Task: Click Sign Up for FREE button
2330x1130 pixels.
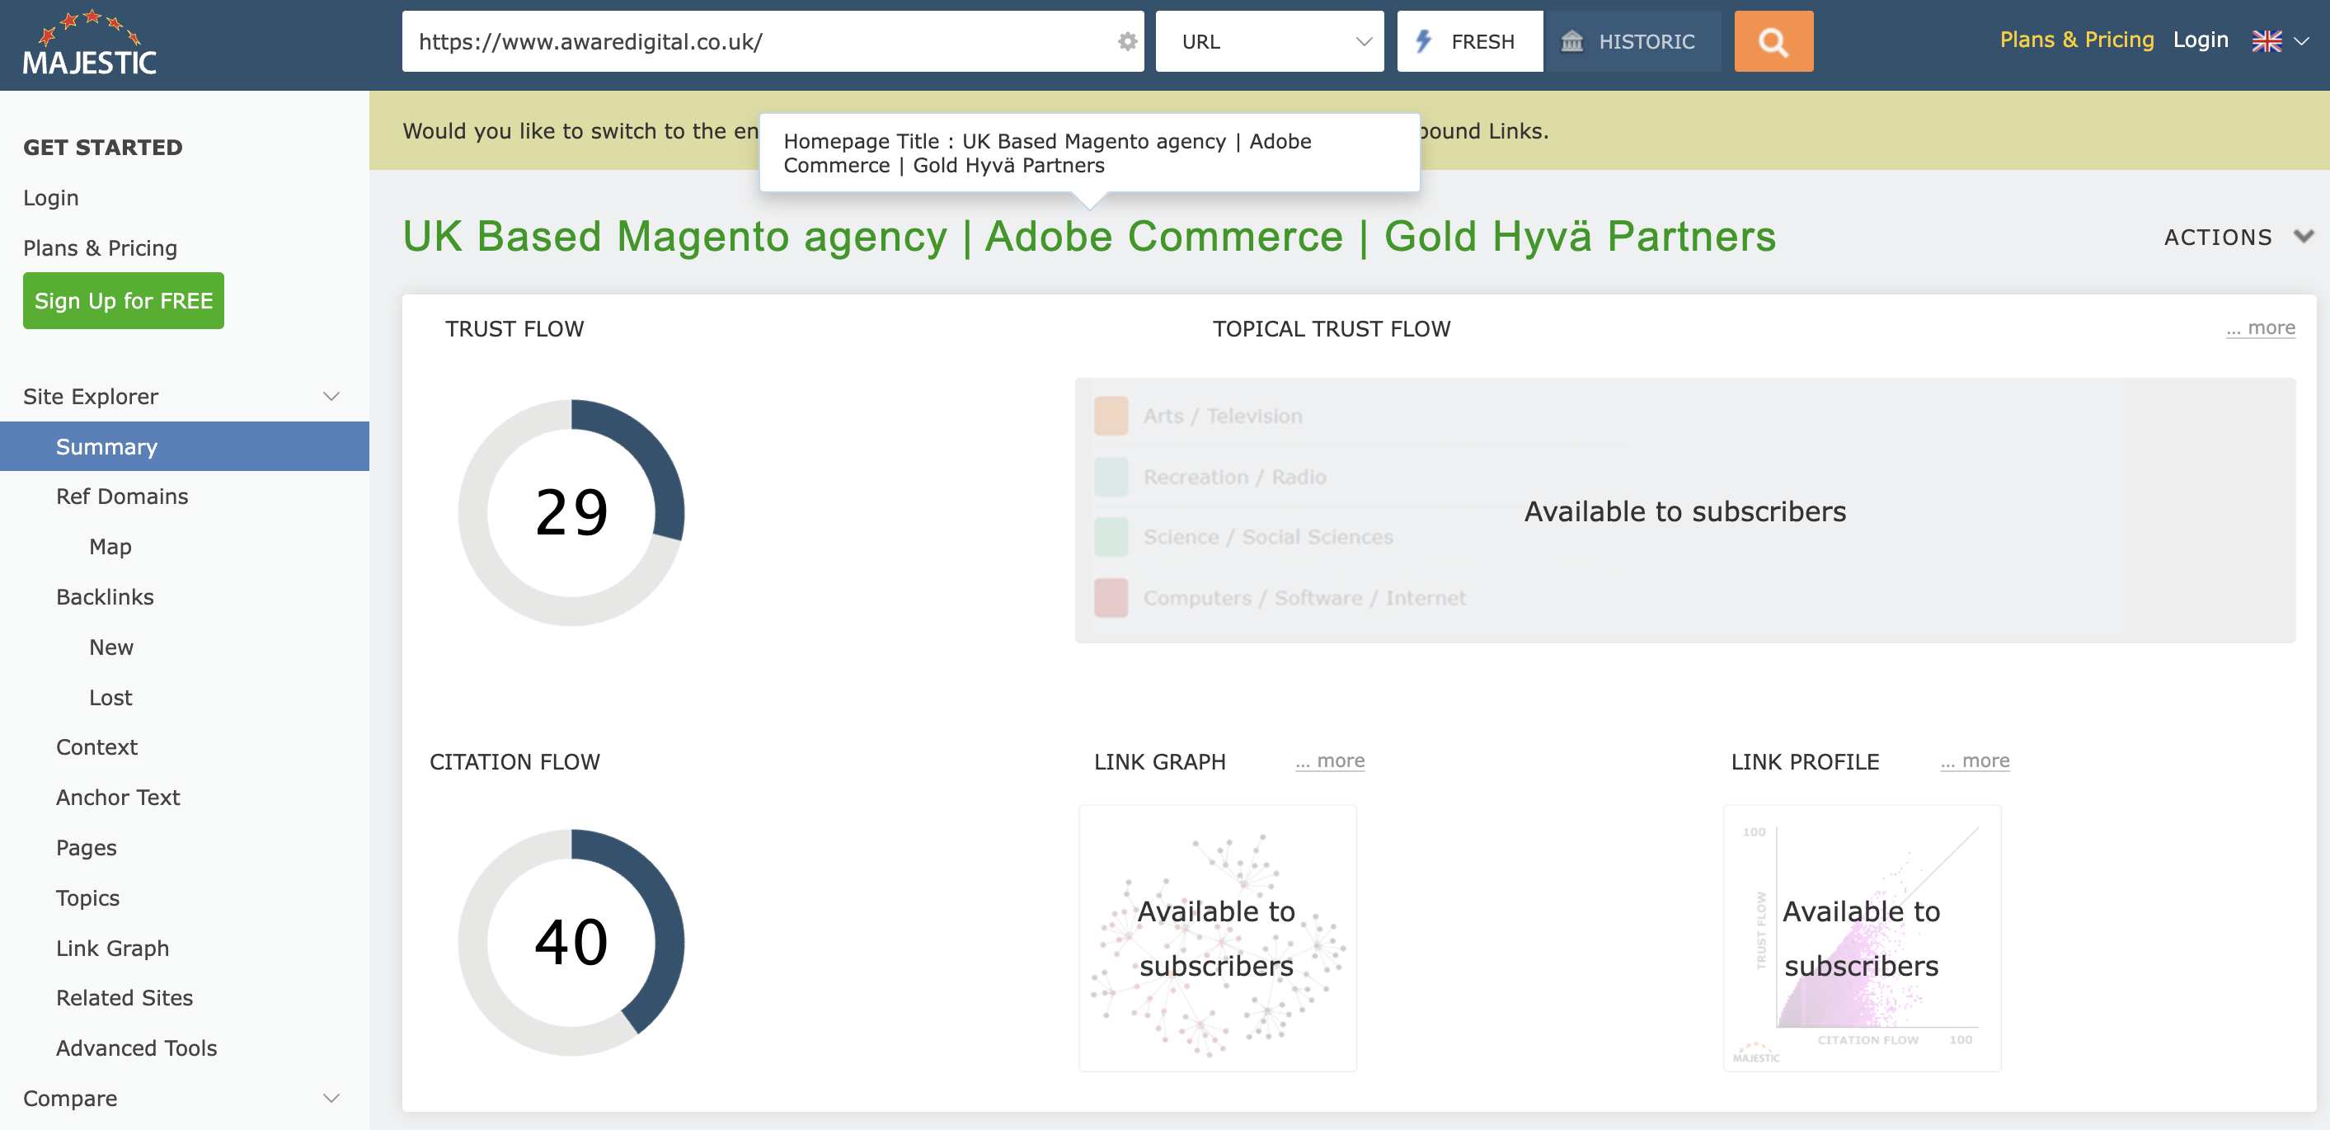Action: (123, 300)
